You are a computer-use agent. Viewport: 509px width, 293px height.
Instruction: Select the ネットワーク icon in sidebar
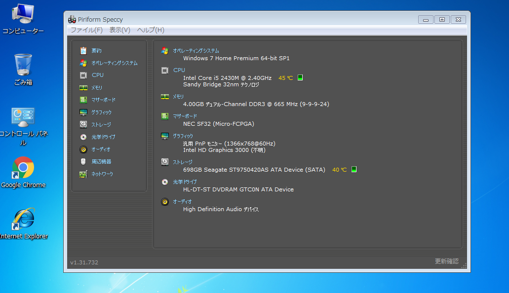click(83, 174)
